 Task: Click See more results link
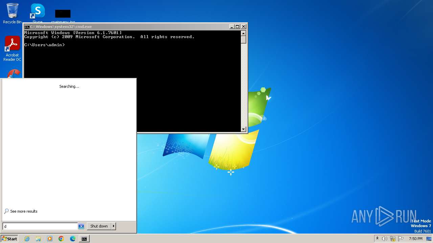coord(24,211)
